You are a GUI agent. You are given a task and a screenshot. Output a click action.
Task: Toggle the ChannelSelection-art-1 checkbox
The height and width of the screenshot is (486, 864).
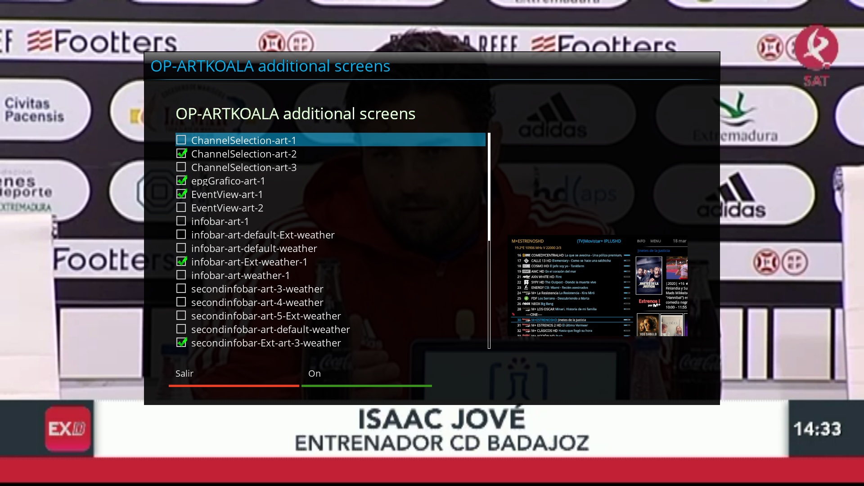coord(181,140)
